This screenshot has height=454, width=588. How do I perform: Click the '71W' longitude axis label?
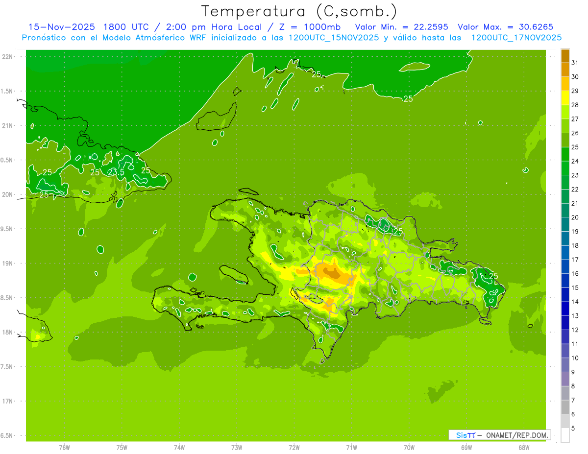point(351,447)
